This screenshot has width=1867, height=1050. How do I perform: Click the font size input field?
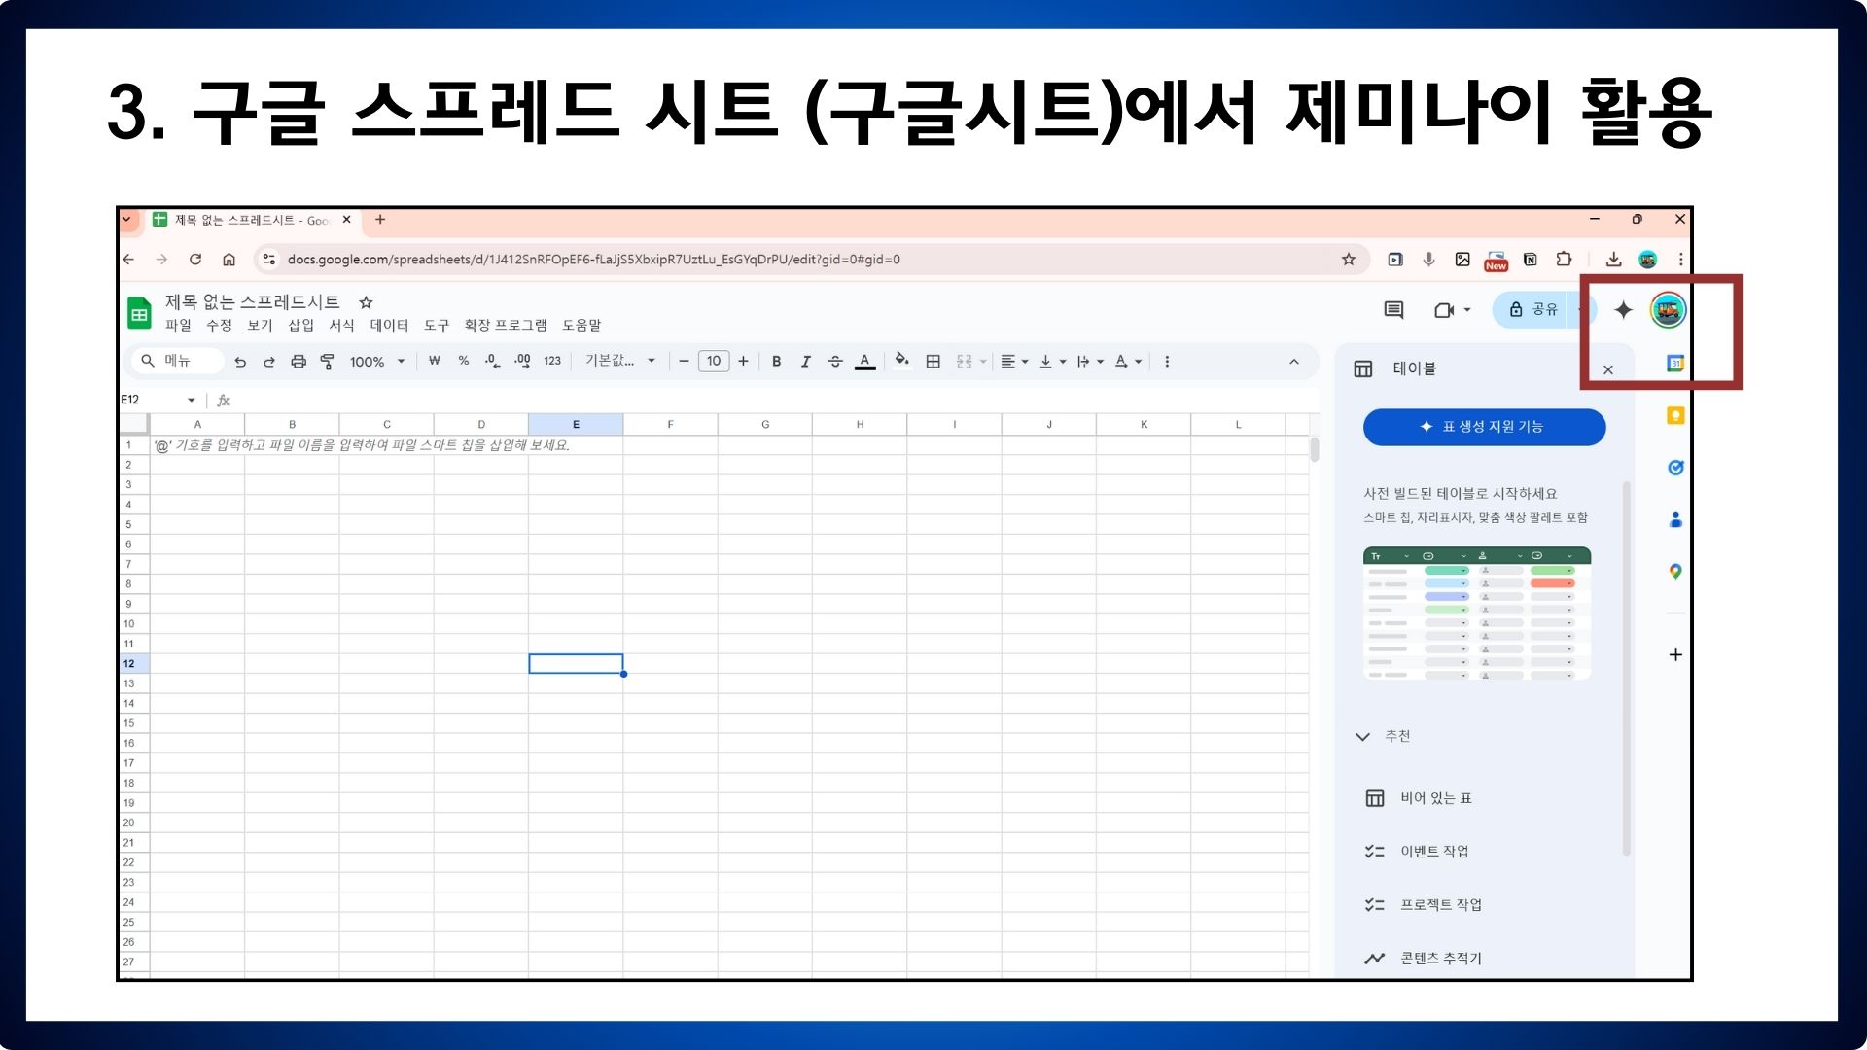click(713, 362)
